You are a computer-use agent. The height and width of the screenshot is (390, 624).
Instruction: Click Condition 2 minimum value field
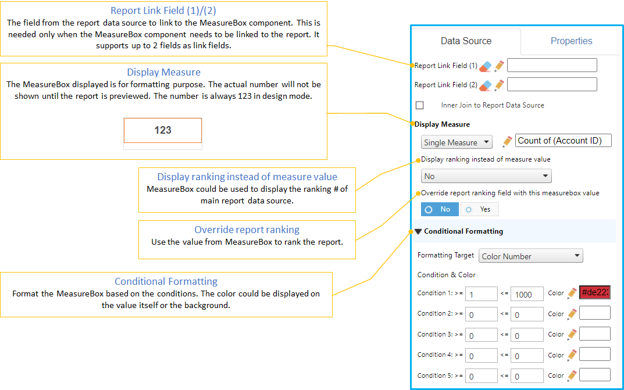[x=481, y=314]
